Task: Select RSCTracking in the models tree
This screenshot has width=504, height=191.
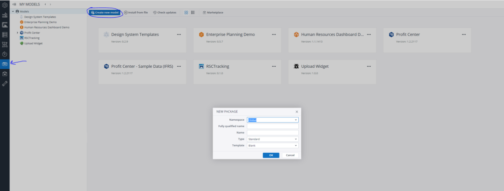Action: (32, 38)
